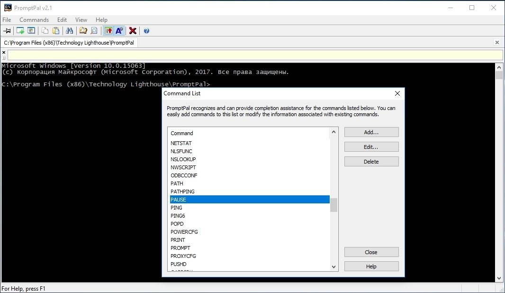
Task: Click console scrollbar up arrow
Action: (499, 67)
